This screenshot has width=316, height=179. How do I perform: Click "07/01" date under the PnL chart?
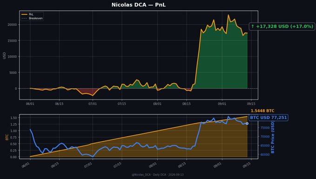click(x=93, y=104)
